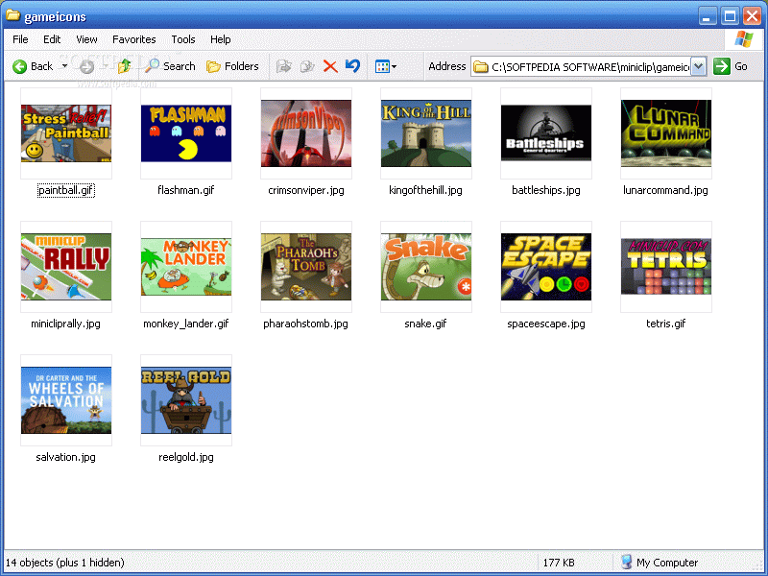Click the tetris.gif file name

(x=666, y=324)
